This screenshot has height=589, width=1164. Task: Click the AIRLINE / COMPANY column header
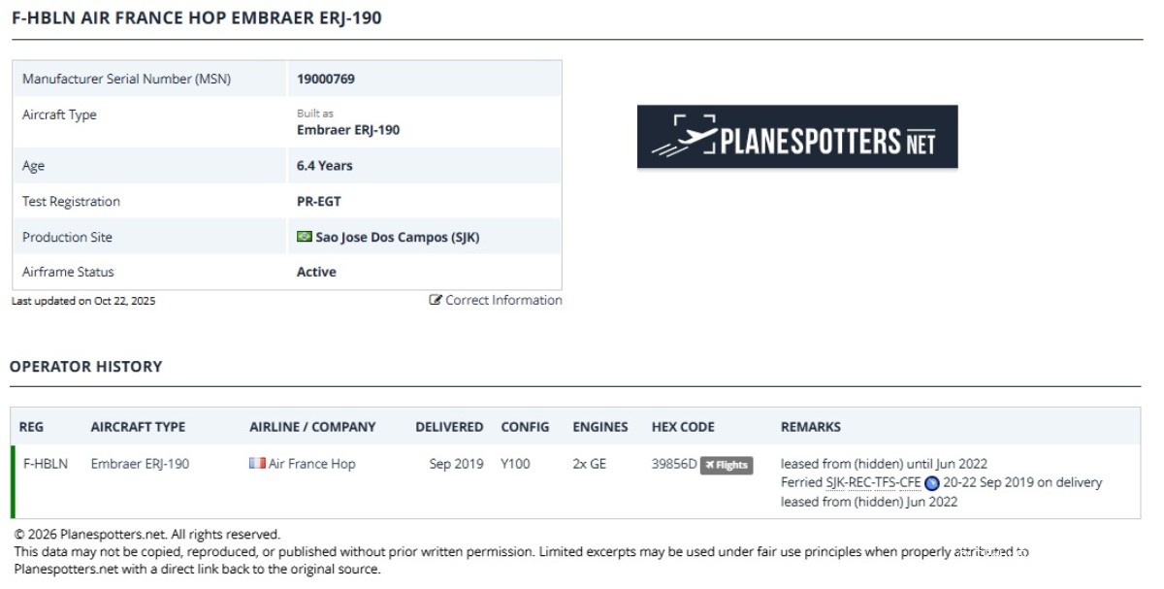[x=312, y=427]
